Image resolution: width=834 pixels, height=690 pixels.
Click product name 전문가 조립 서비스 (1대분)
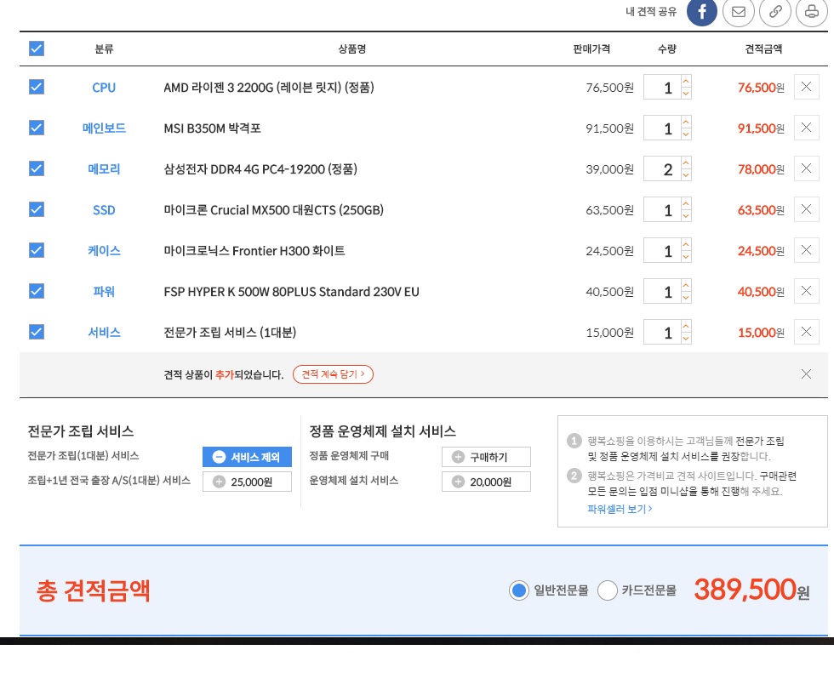pyautogui.click(x=230, y=333)
